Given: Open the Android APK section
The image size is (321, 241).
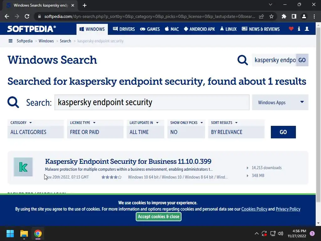Looking at the screenshot, I should pos(199,29).
